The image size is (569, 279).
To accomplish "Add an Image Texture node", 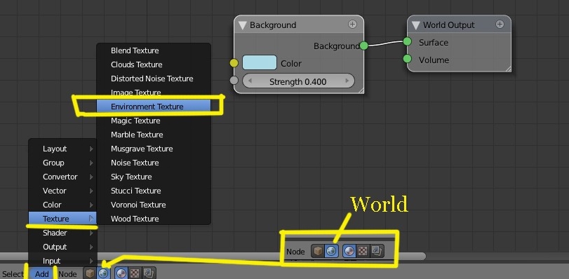I will (x=154, y=93).
